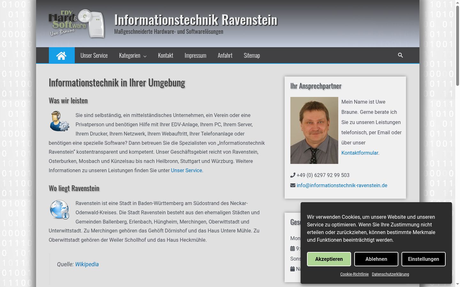Click the phone icon beside the number
Image resolution: width=460 pixels, height=287 pixels.
click(x=293, y=175)
